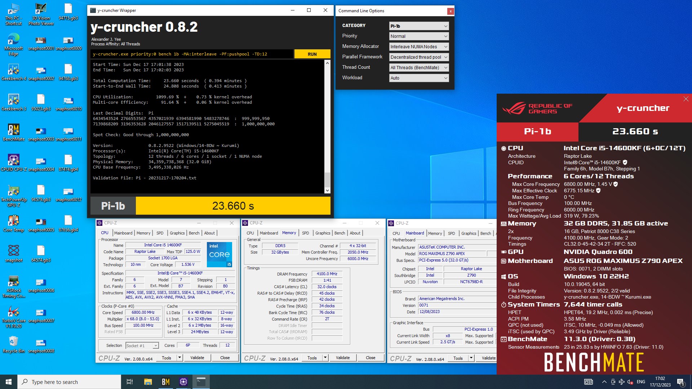692x389 pixels.
Task: Close the Command Line Options window
Action: point(450,11)
